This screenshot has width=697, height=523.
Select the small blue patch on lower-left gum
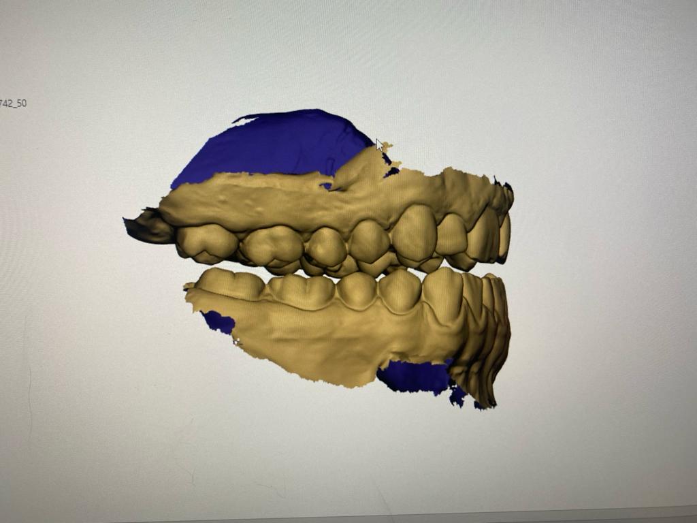(219, 321)
